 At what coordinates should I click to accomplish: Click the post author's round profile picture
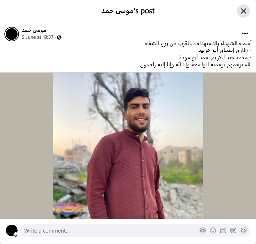12,34
